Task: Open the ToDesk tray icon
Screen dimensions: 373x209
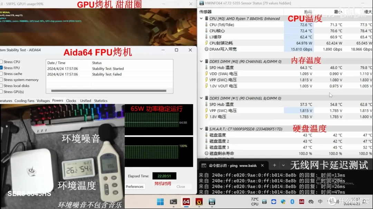Action: click(274, 202)
